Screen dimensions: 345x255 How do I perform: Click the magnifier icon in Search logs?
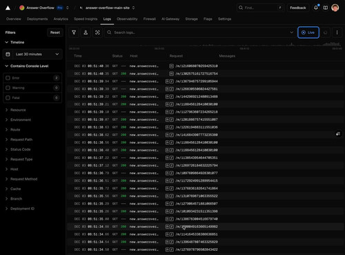click(x=109, y=32)
